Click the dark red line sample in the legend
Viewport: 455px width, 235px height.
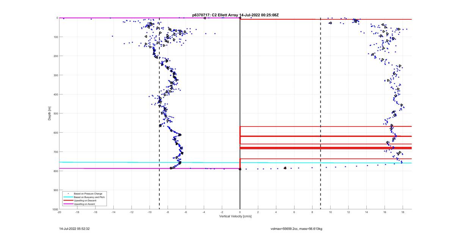[x=67, y=200]
